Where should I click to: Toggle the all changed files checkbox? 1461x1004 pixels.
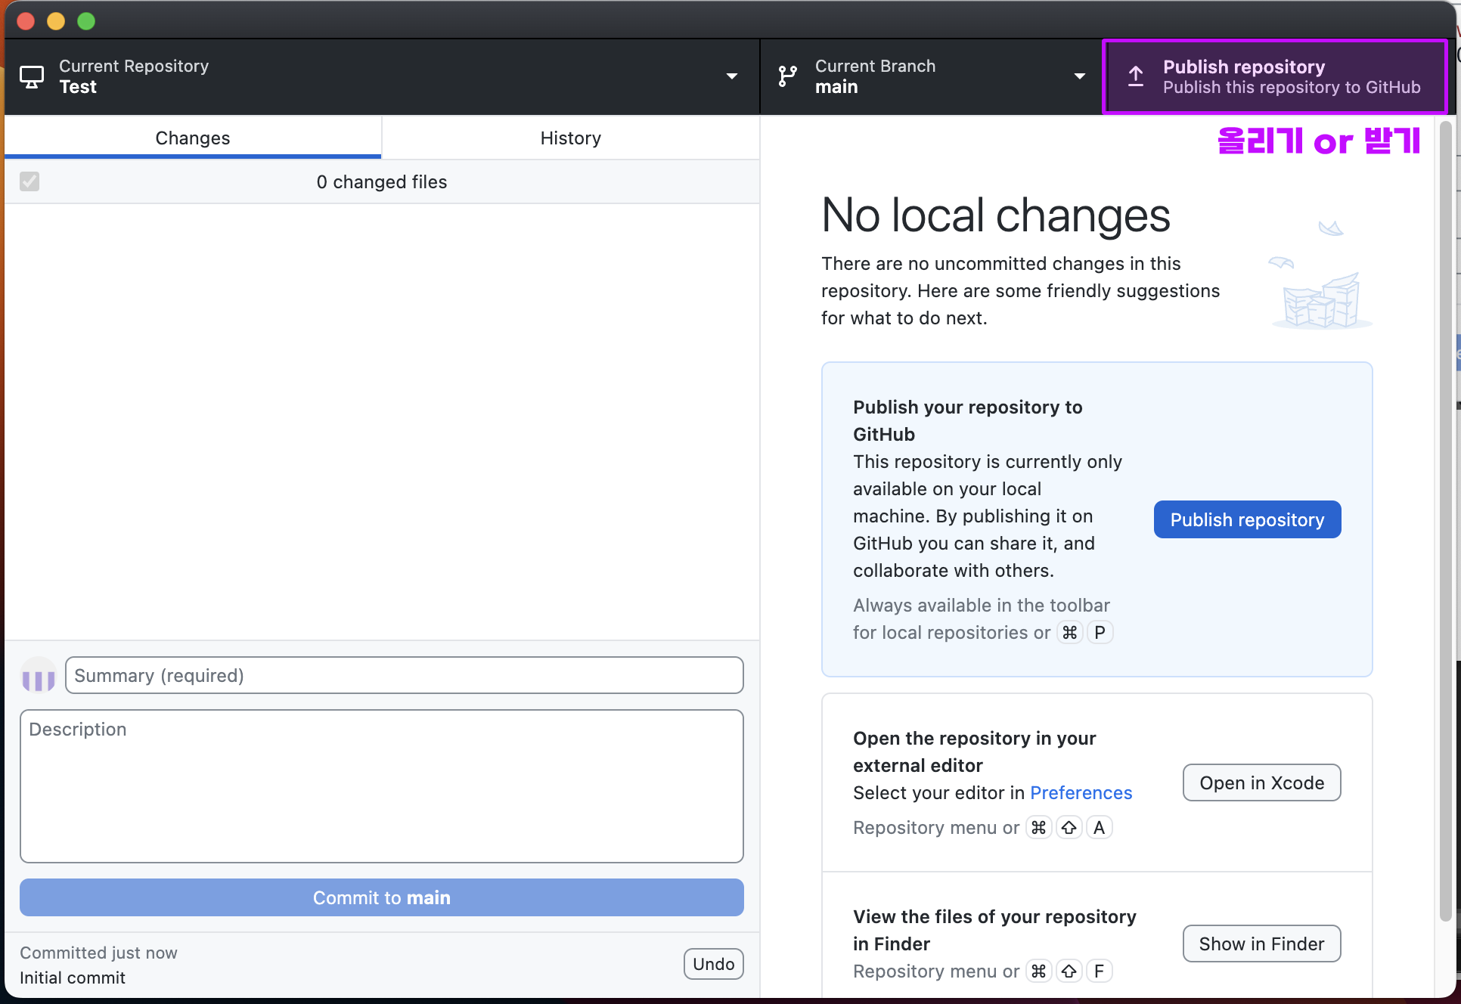[x=29, y=181]
